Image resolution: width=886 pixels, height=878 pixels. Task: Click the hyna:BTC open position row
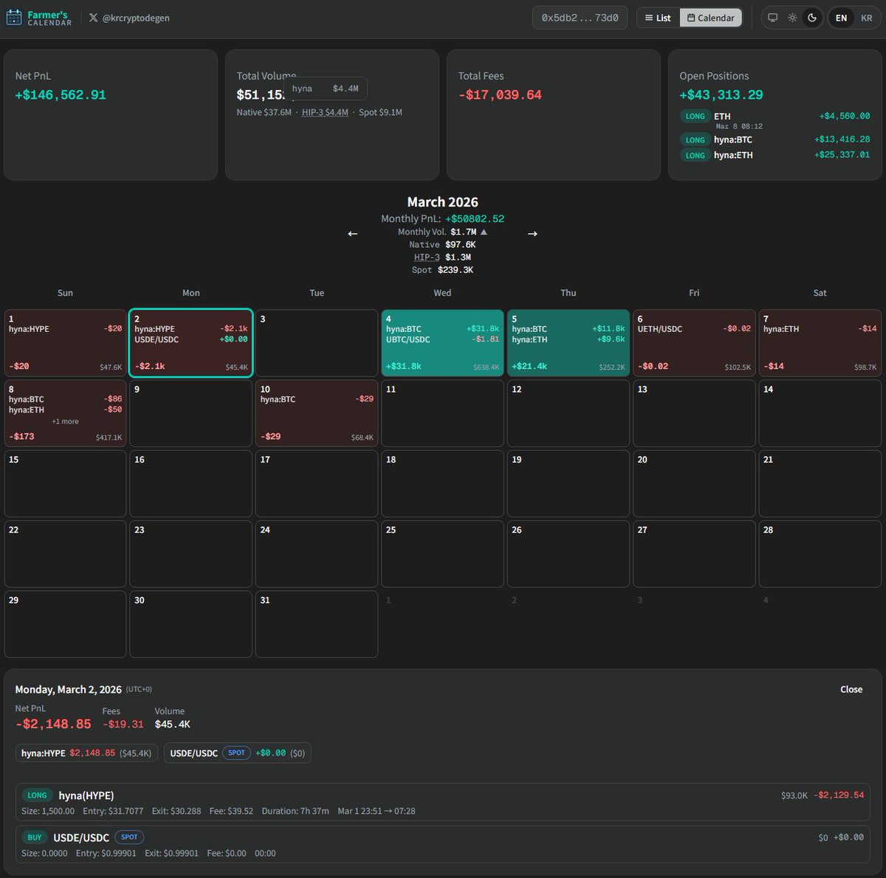(x=775, y=139)
